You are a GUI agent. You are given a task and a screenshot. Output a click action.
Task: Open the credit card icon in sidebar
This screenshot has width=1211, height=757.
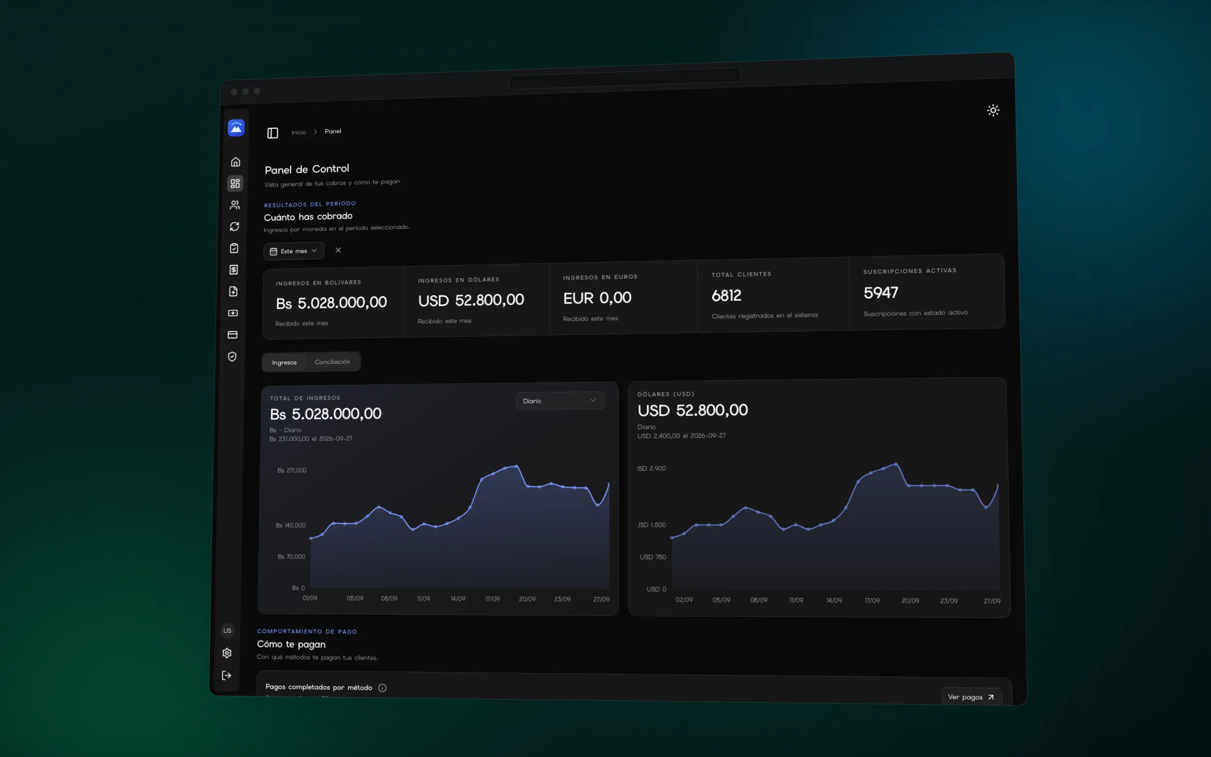pos(232,335)
